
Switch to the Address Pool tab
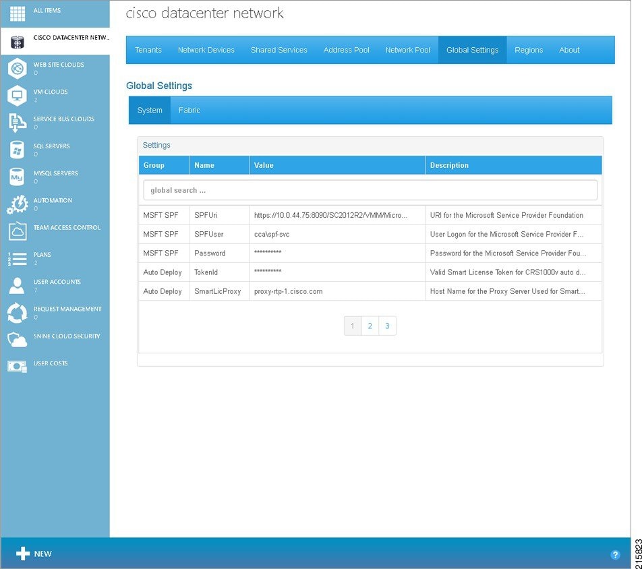click(346, 49)
